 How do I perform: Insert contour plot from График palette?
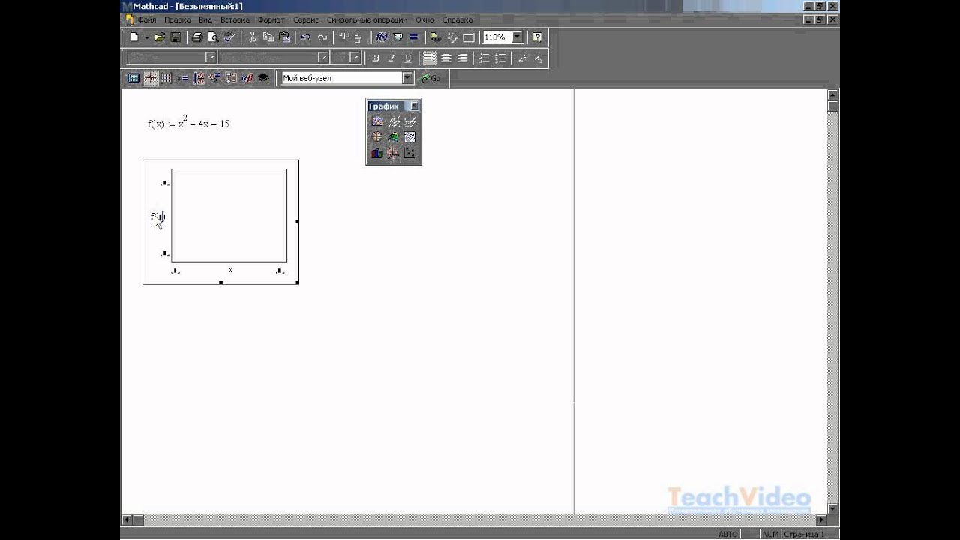[x=409, y=137]
